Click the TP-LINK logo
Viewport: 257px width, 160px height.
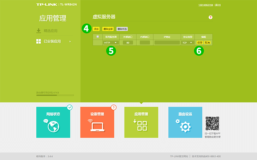point(47,5)
